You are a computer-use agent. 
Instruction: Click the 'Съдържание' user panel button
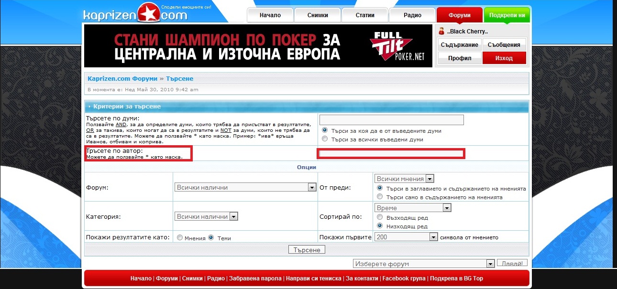coord(459,45)
